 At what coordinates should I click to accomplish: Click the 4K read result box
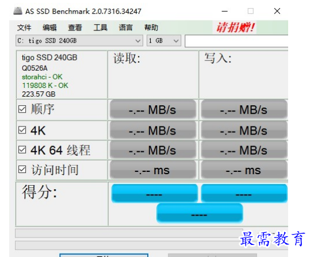153,130
